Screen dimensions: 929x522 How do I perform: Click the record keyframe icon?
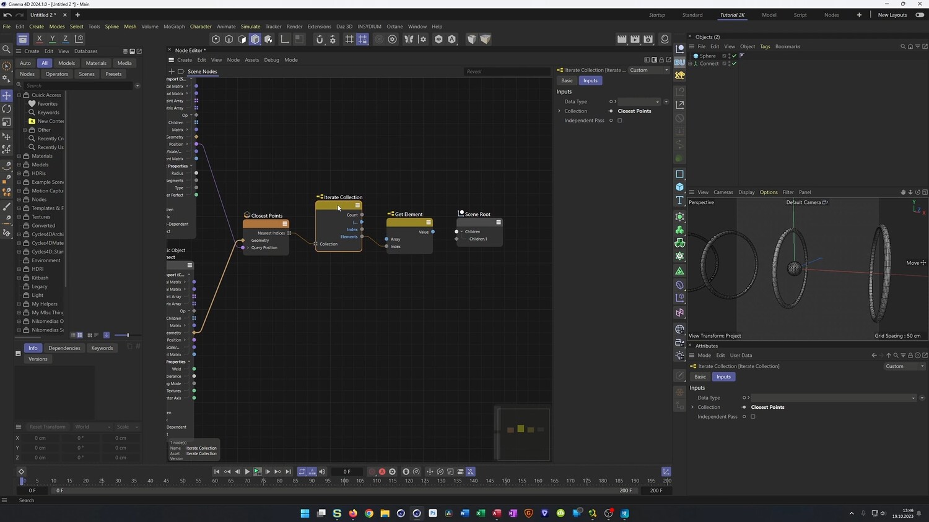click(372, 471)
